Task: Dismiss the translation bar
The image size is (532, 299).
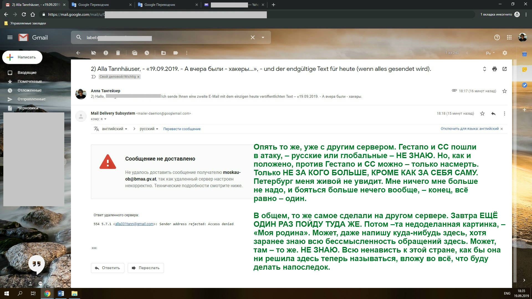Action: pyautogui.click(x=502, y=129)
